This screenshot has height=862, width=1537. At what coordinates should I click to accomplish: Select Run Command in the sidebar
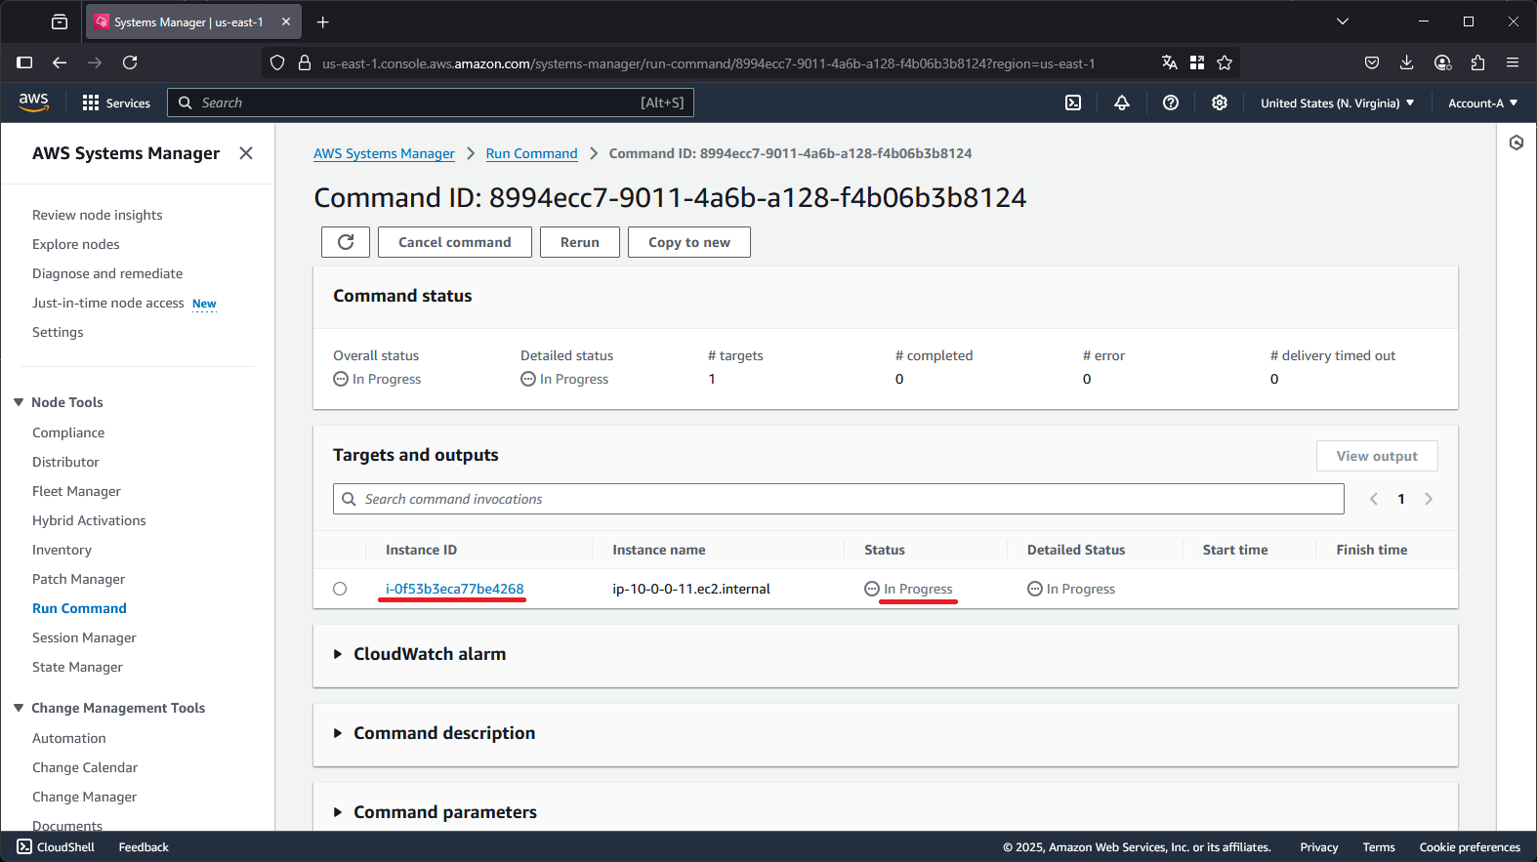[79, 608]
